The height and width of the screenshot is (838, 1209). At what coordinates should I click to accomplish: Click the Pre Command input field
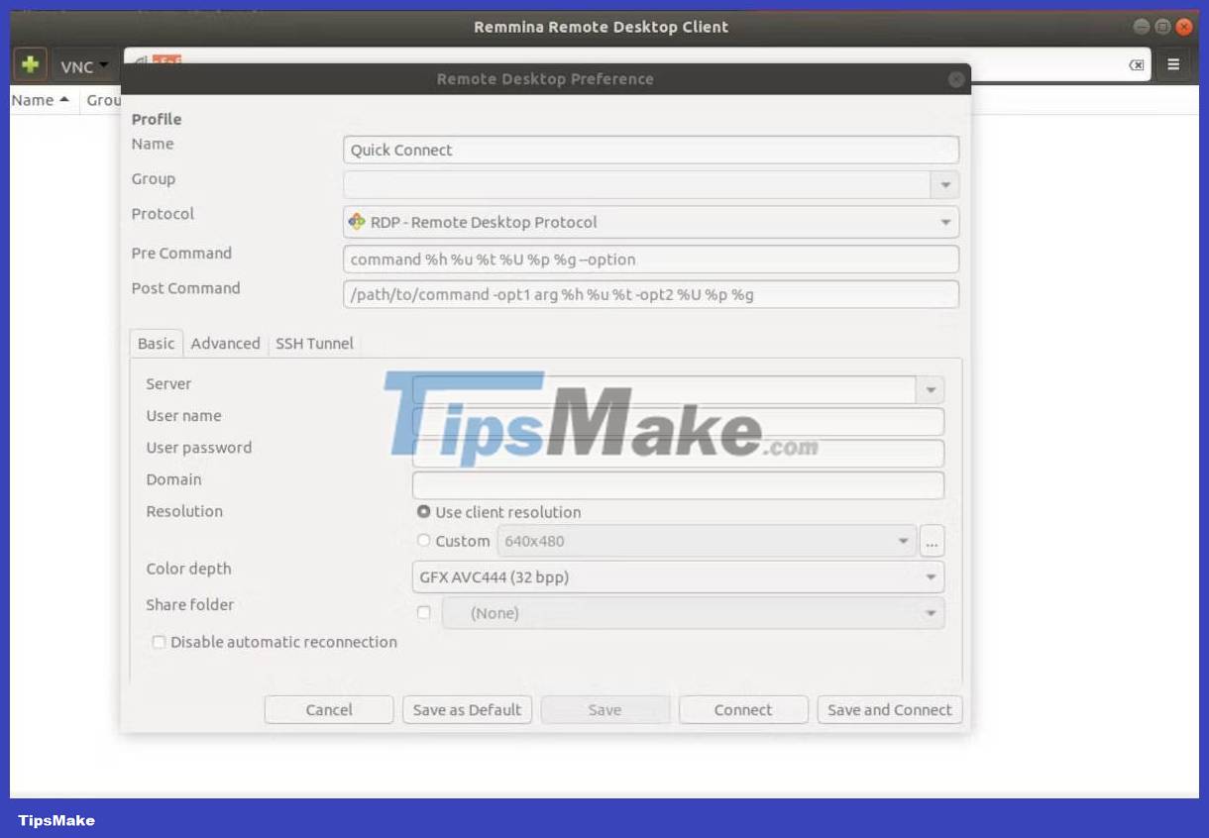pos(651,260)
